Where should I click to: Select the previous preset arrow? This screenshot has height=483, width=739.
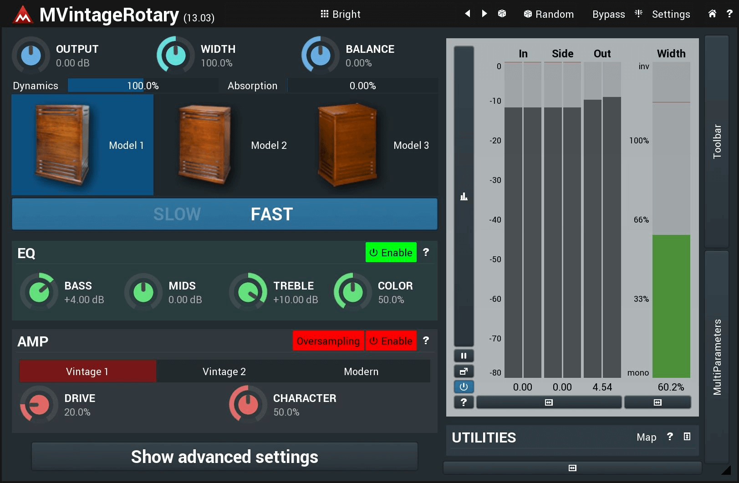pos(467,14)
